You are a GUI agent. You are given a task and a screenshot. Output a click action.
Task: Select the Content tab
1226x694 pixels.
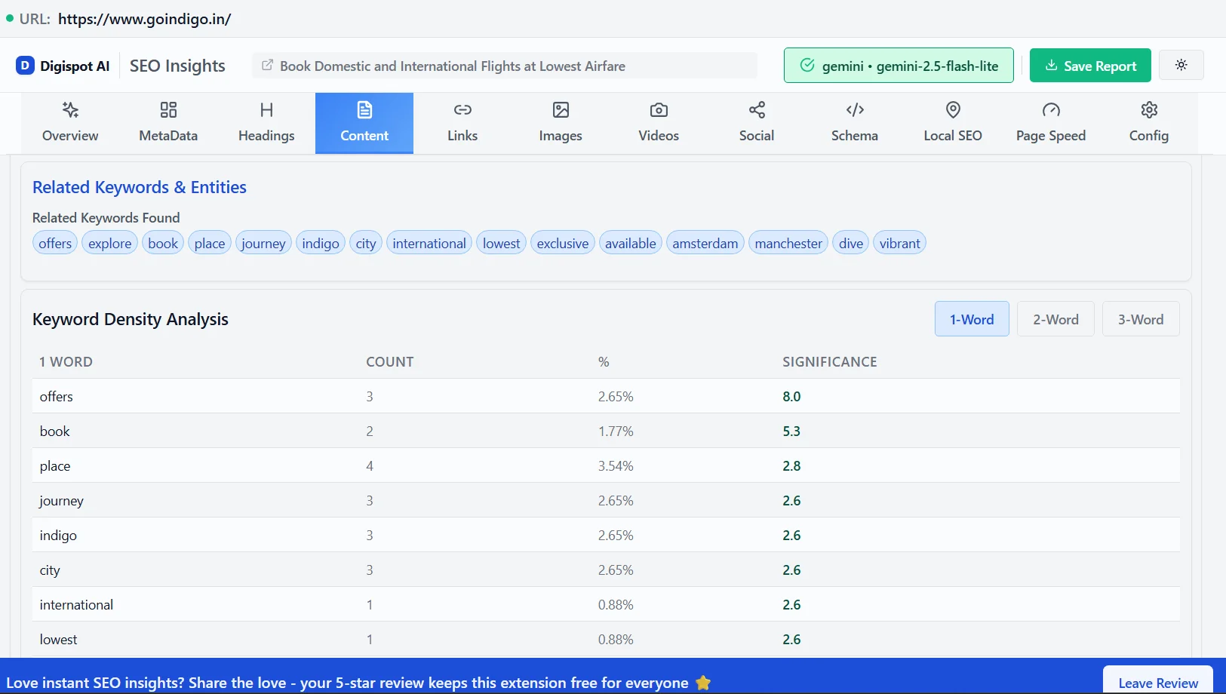pyautogui.click(x=364, y=121)
